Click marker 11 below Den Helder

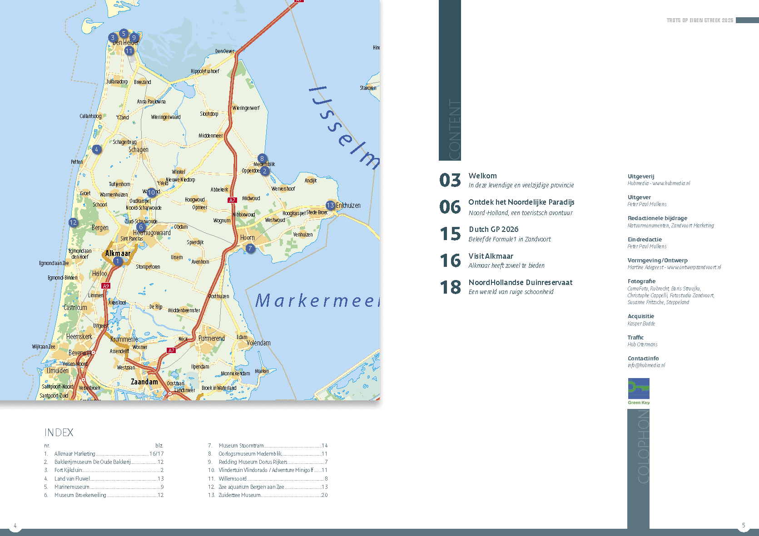[129, 51]
